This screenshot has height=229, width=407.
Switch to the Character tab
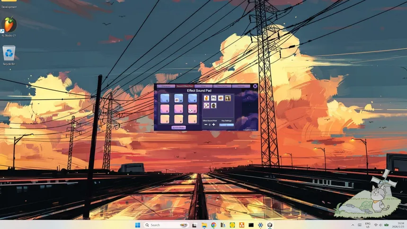165,86
